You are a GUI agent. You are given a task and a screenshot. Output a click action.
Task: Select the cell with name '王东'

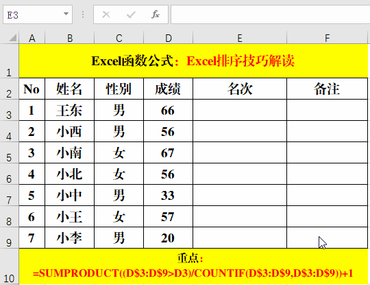pyautogui.click(x=70, y=110)
